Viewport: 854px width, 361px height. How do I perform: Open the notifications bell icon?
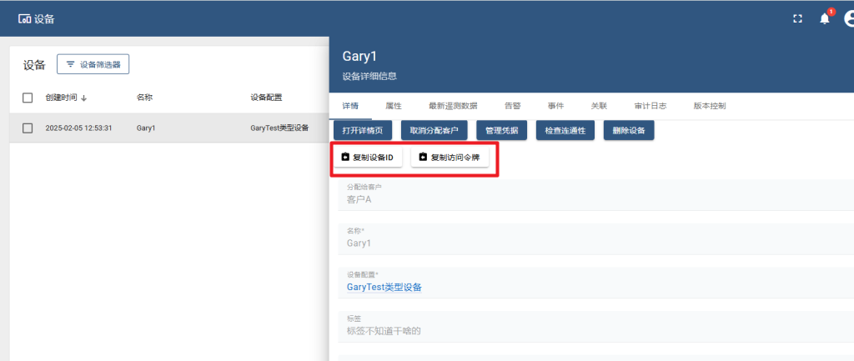(x=825, y=19)
